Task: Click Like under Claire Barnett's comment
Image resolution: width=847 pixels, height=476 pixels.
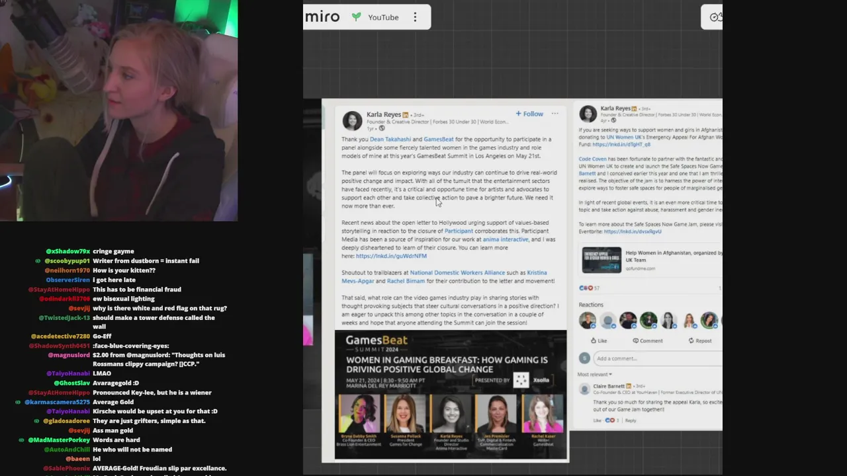Action: click(598, 420)
